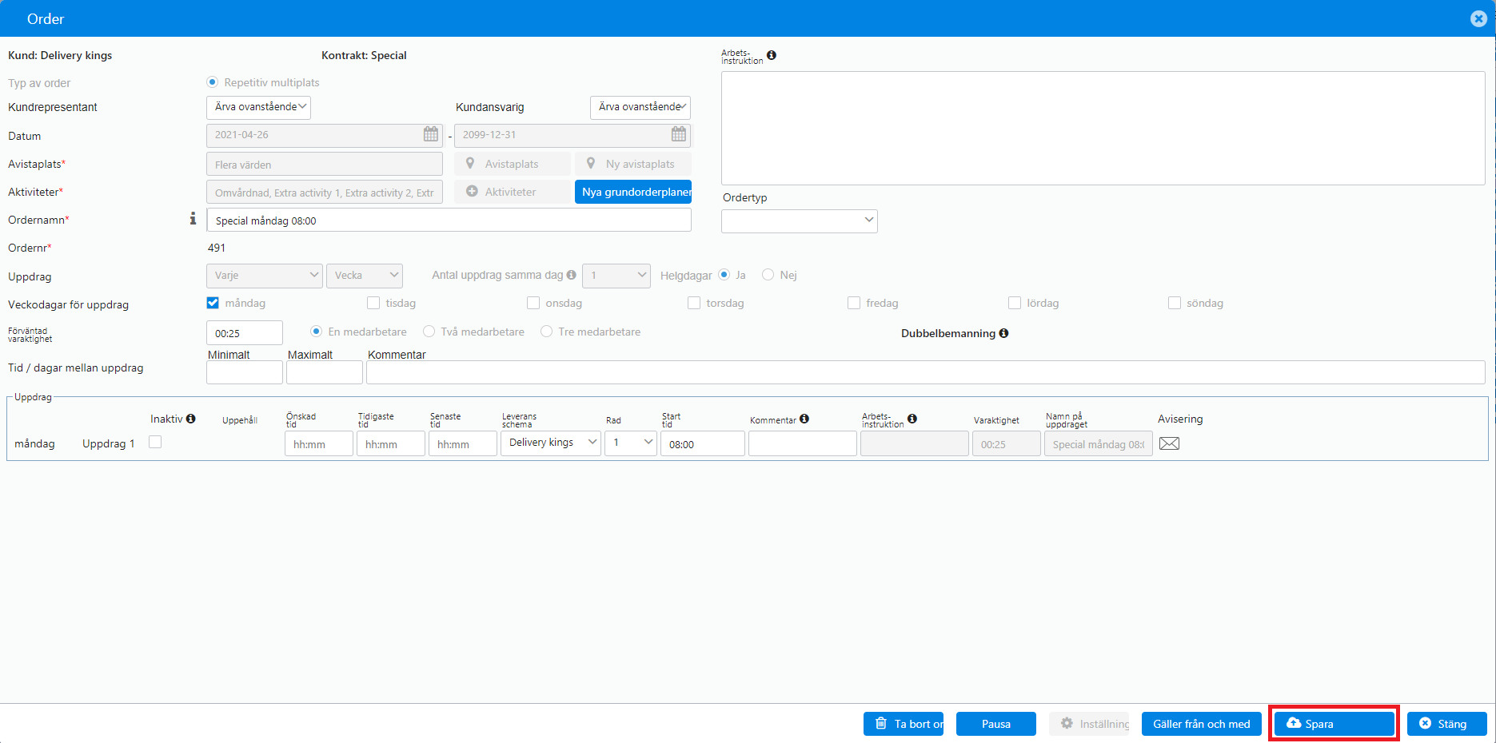
Task: Click the Arbetsinstruktion large text area
Action: tap(1103, 128)
